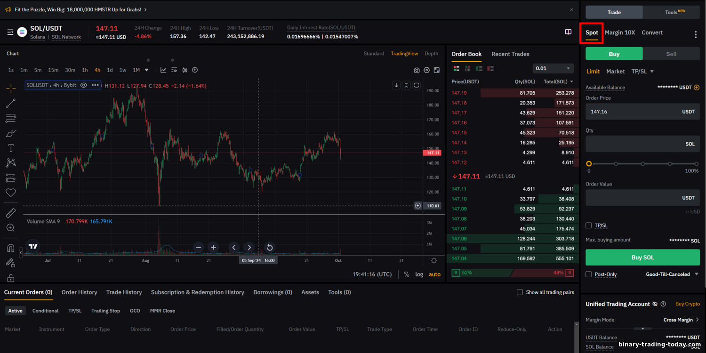The height and width of the screenshot is (353, 706).
Task: Open the 0.01 price grouping dropdown
Action: 553,68
